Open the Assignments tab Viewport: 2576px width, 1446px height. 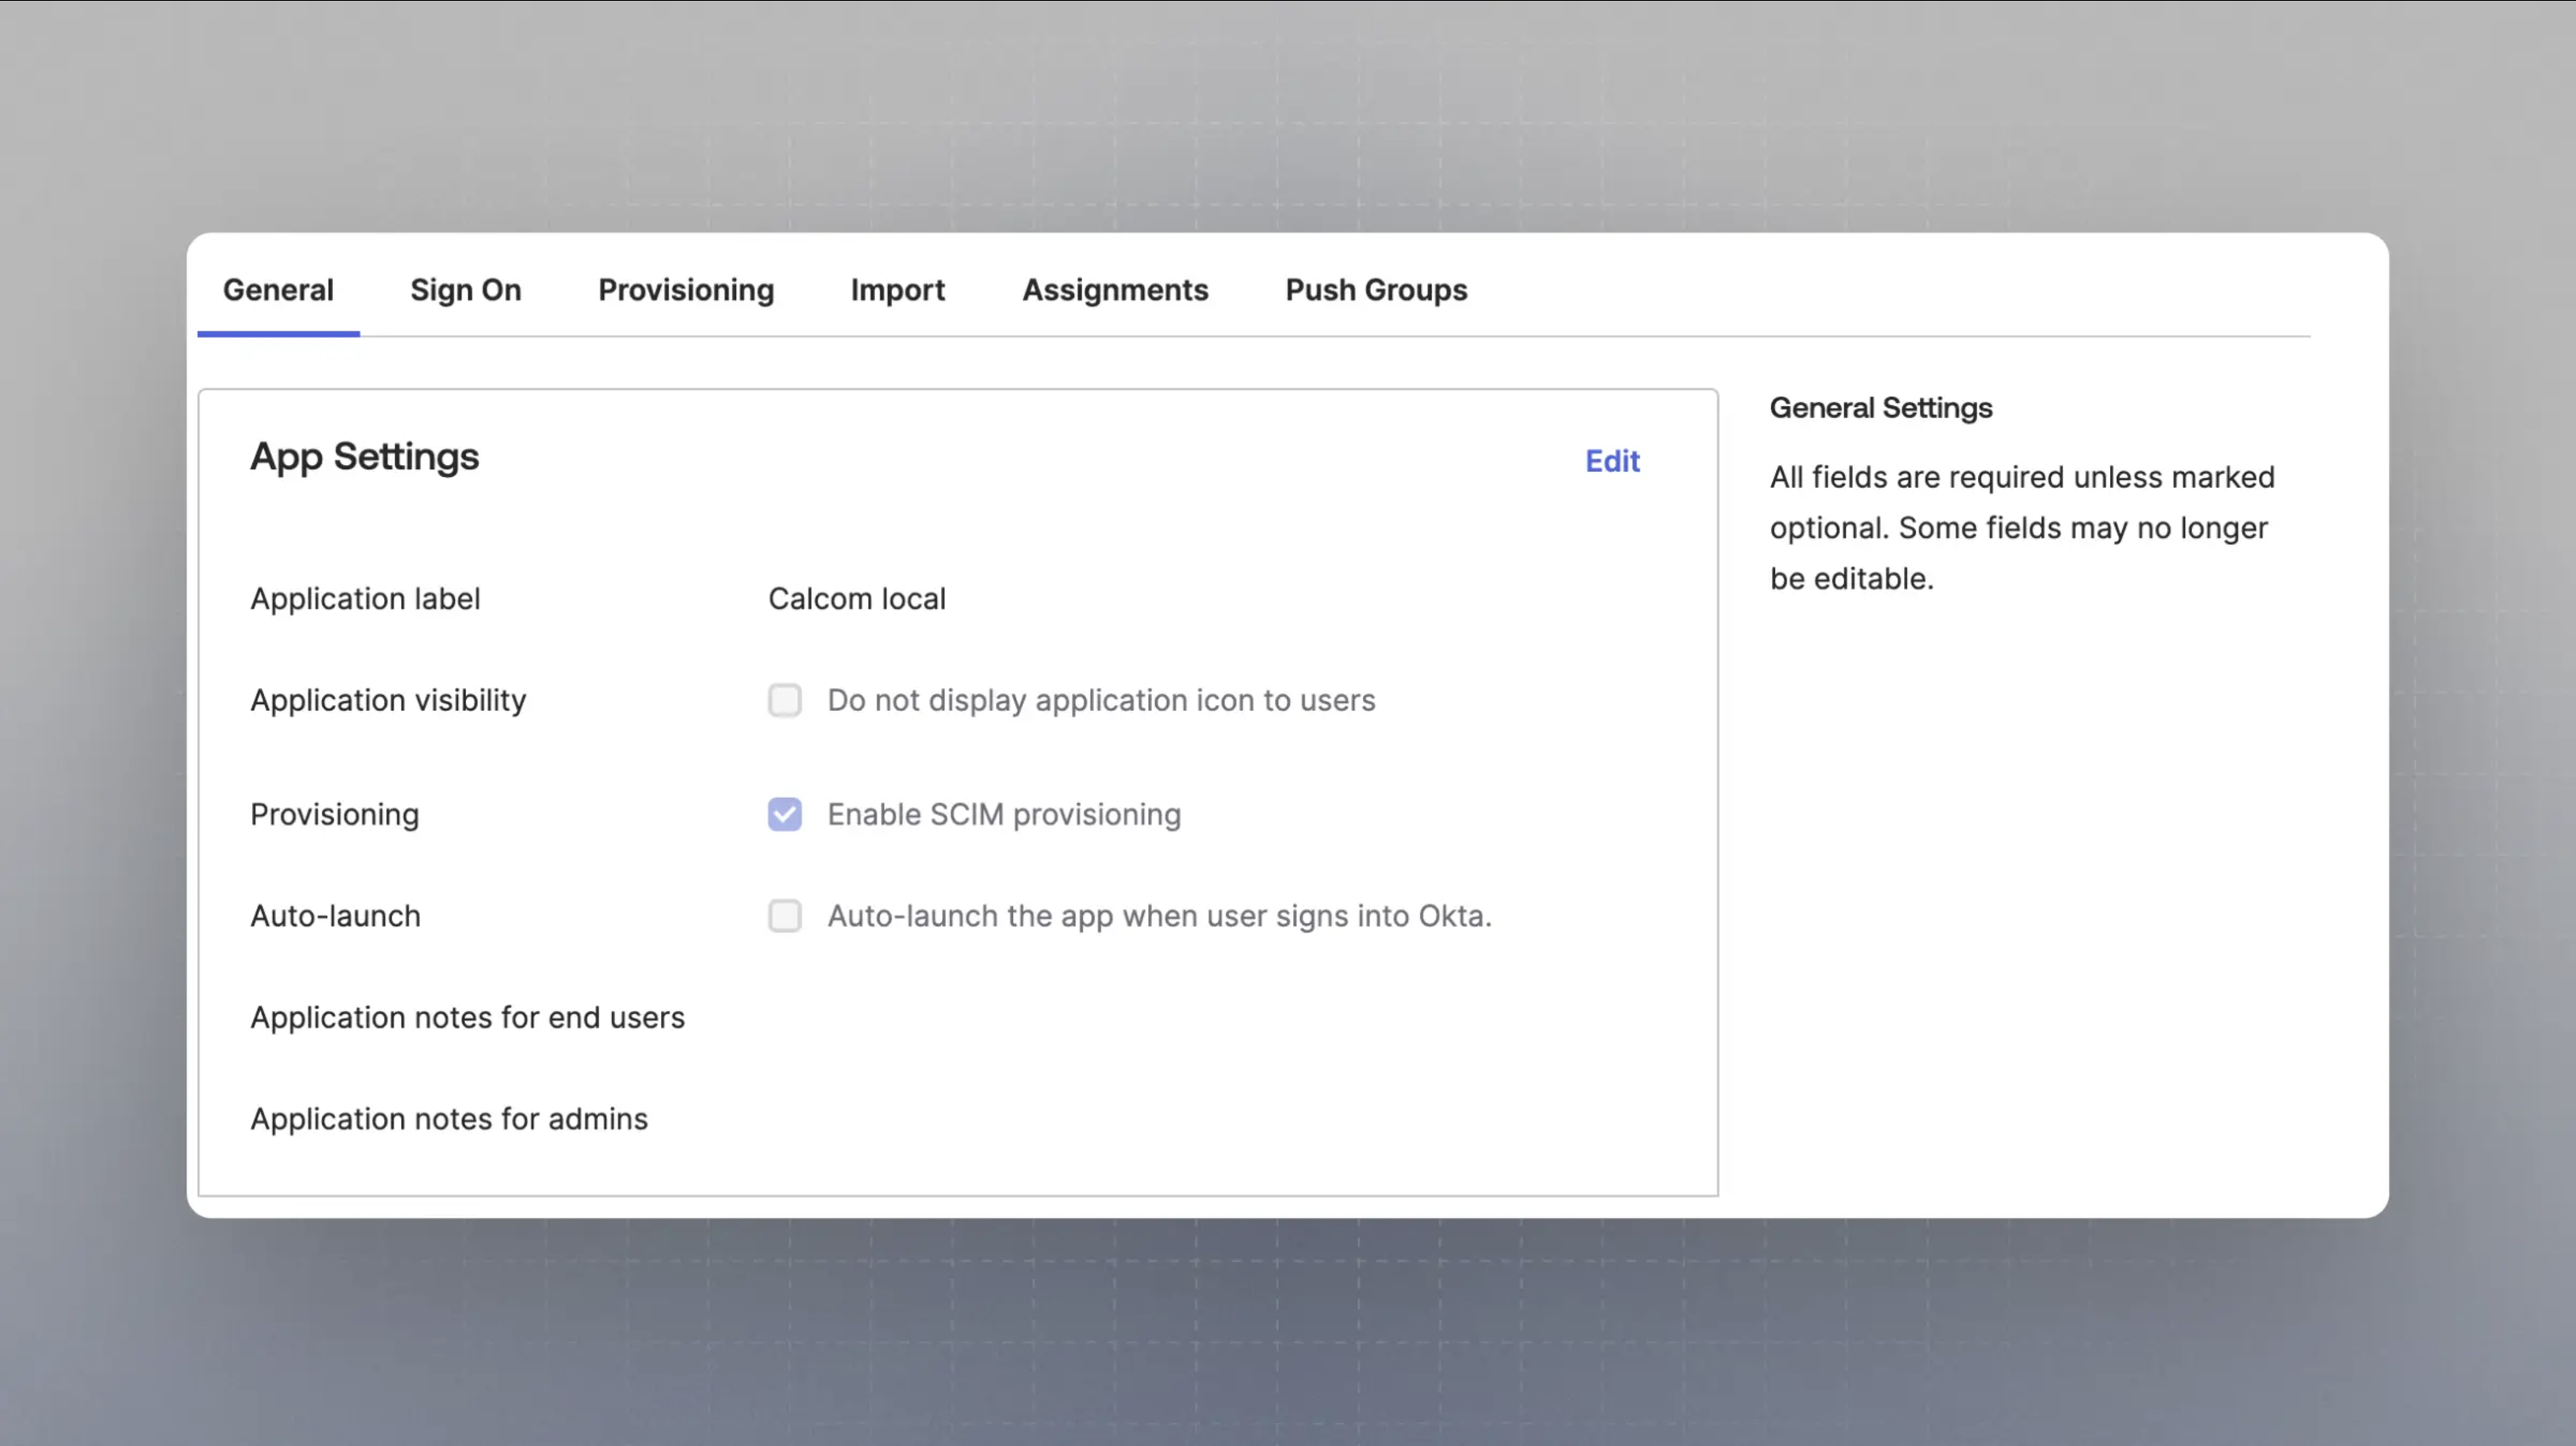coord(1115,290)
